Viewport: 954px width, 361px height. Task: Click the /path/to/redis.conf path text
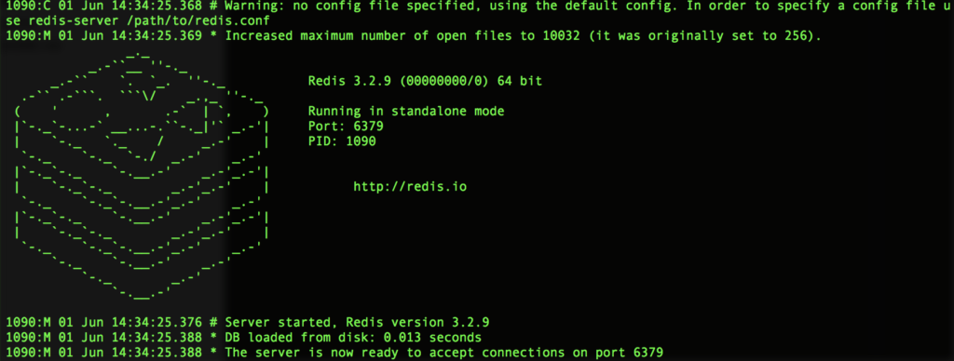click(187, 20)
